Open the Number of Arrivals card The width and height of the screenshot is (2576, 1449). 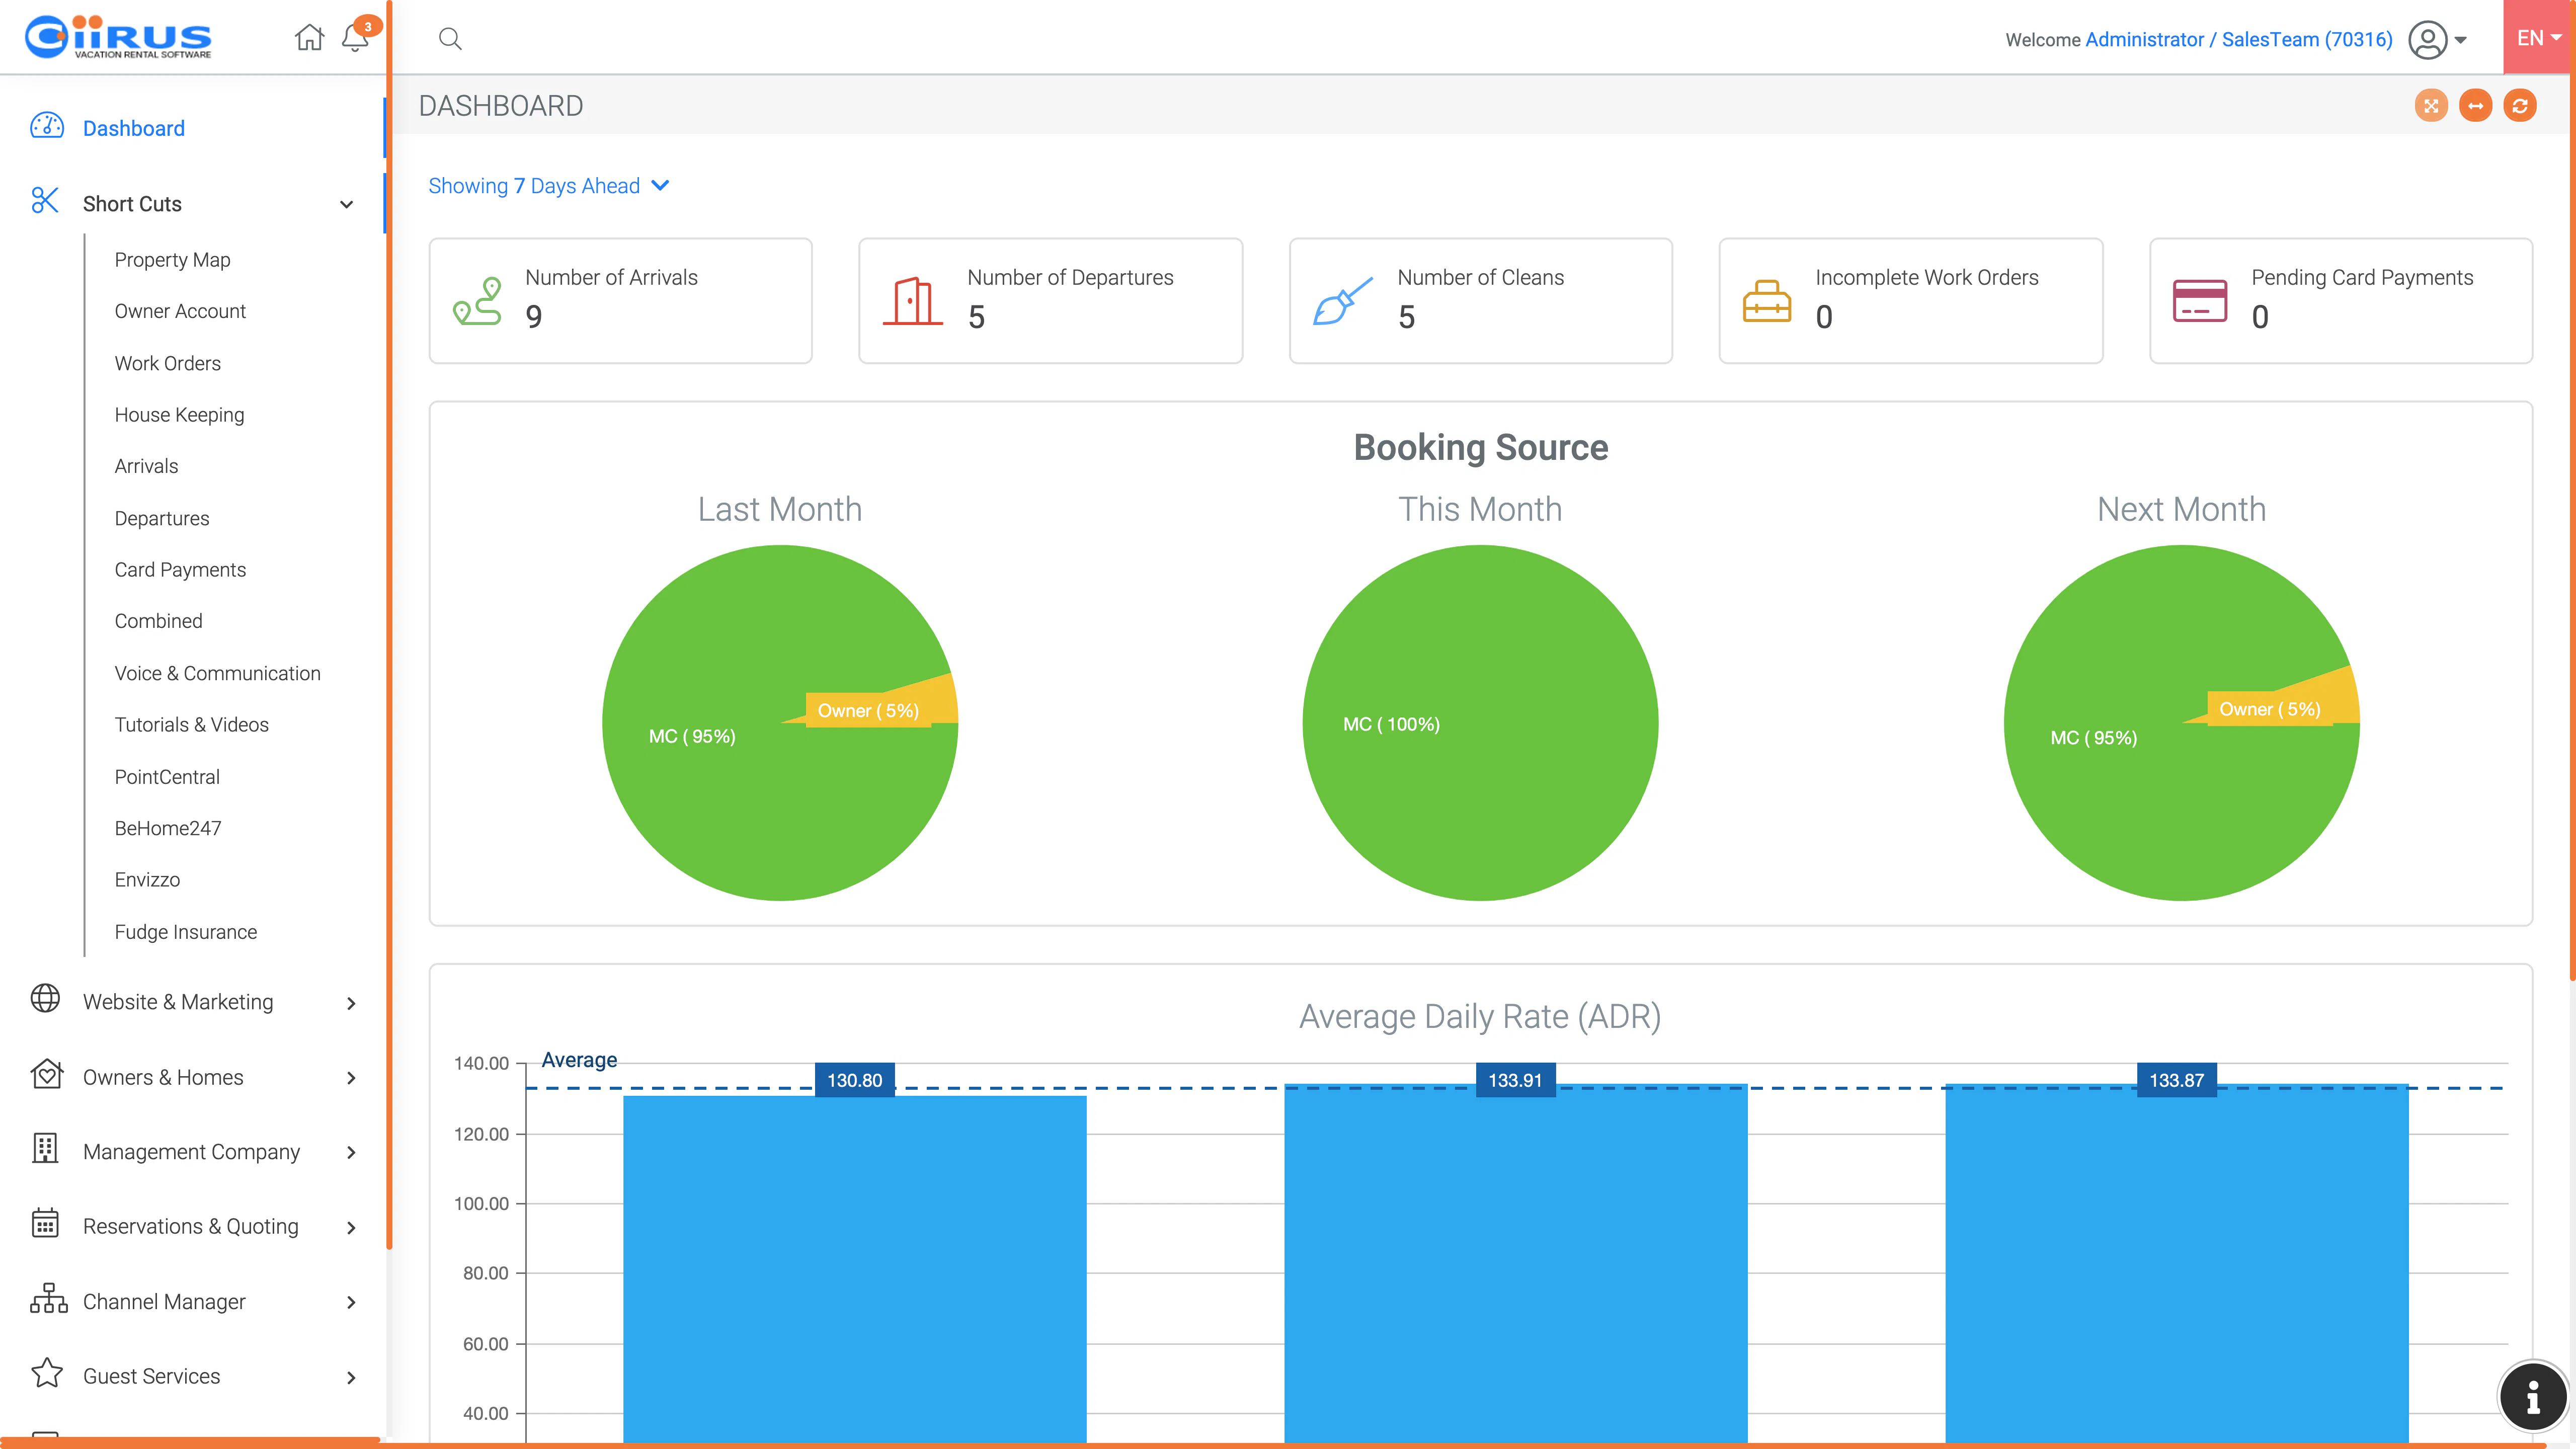click(x=620, y=301)
